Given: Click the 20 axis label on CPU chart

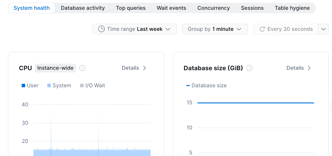Looking at the screenshot, I should 25,141.
